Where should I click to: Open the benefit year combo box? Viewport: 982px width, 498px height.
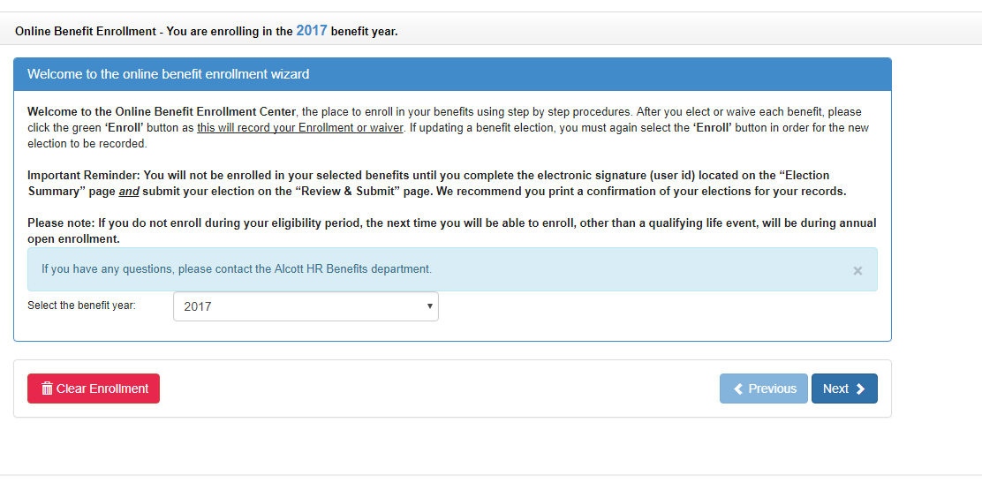tap(306, 306)
